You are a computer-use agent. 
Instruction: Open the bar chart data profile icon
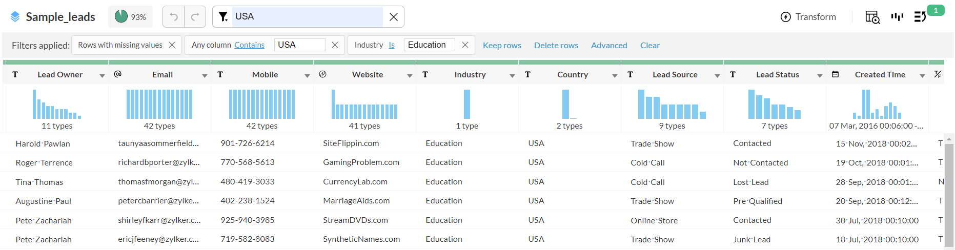[x=897, y=17]
